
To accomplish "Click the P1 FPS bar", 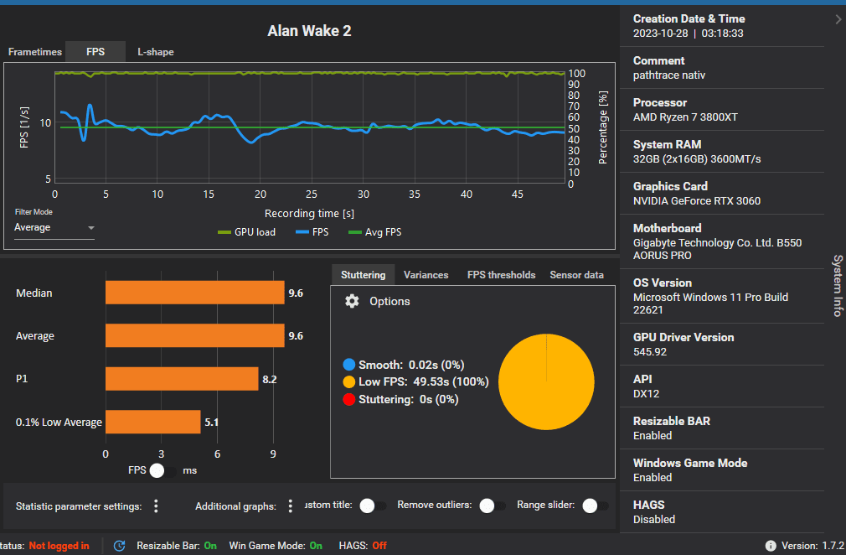I will pyautogui.click(x=182, y=378).
